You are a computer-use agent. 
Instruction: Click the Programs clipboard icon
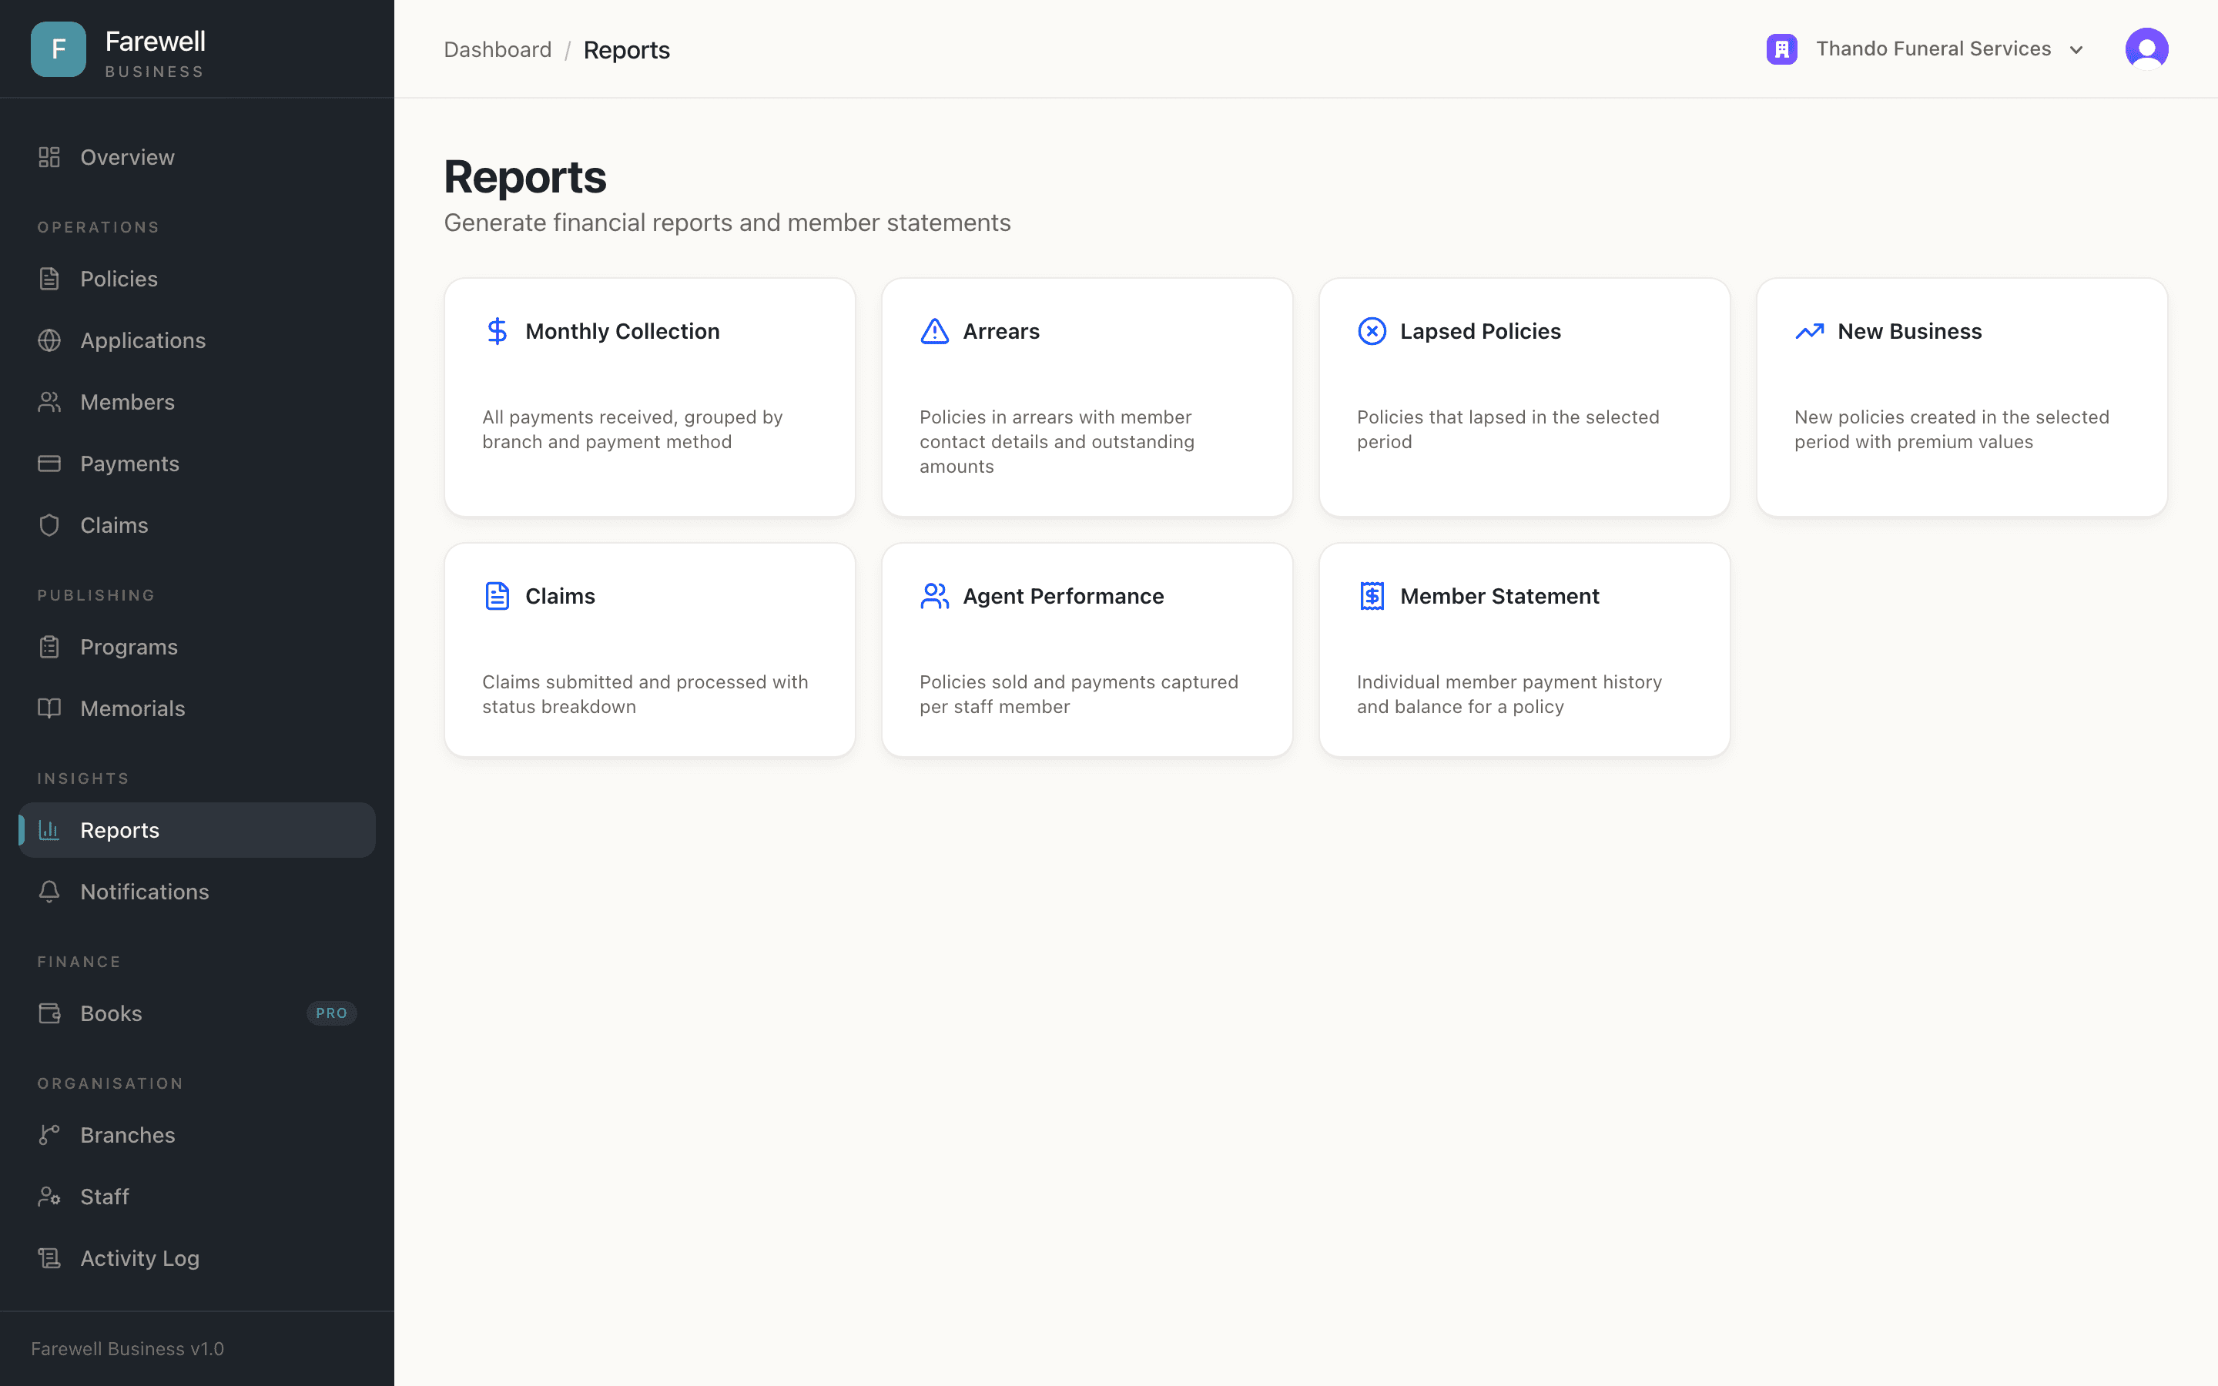(x=49, y=647)
